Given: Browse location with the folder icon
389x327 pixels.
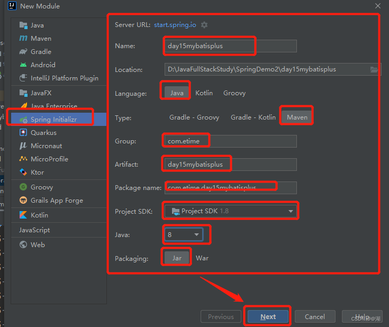Looking at the screenshot, I should pos(374,69).
